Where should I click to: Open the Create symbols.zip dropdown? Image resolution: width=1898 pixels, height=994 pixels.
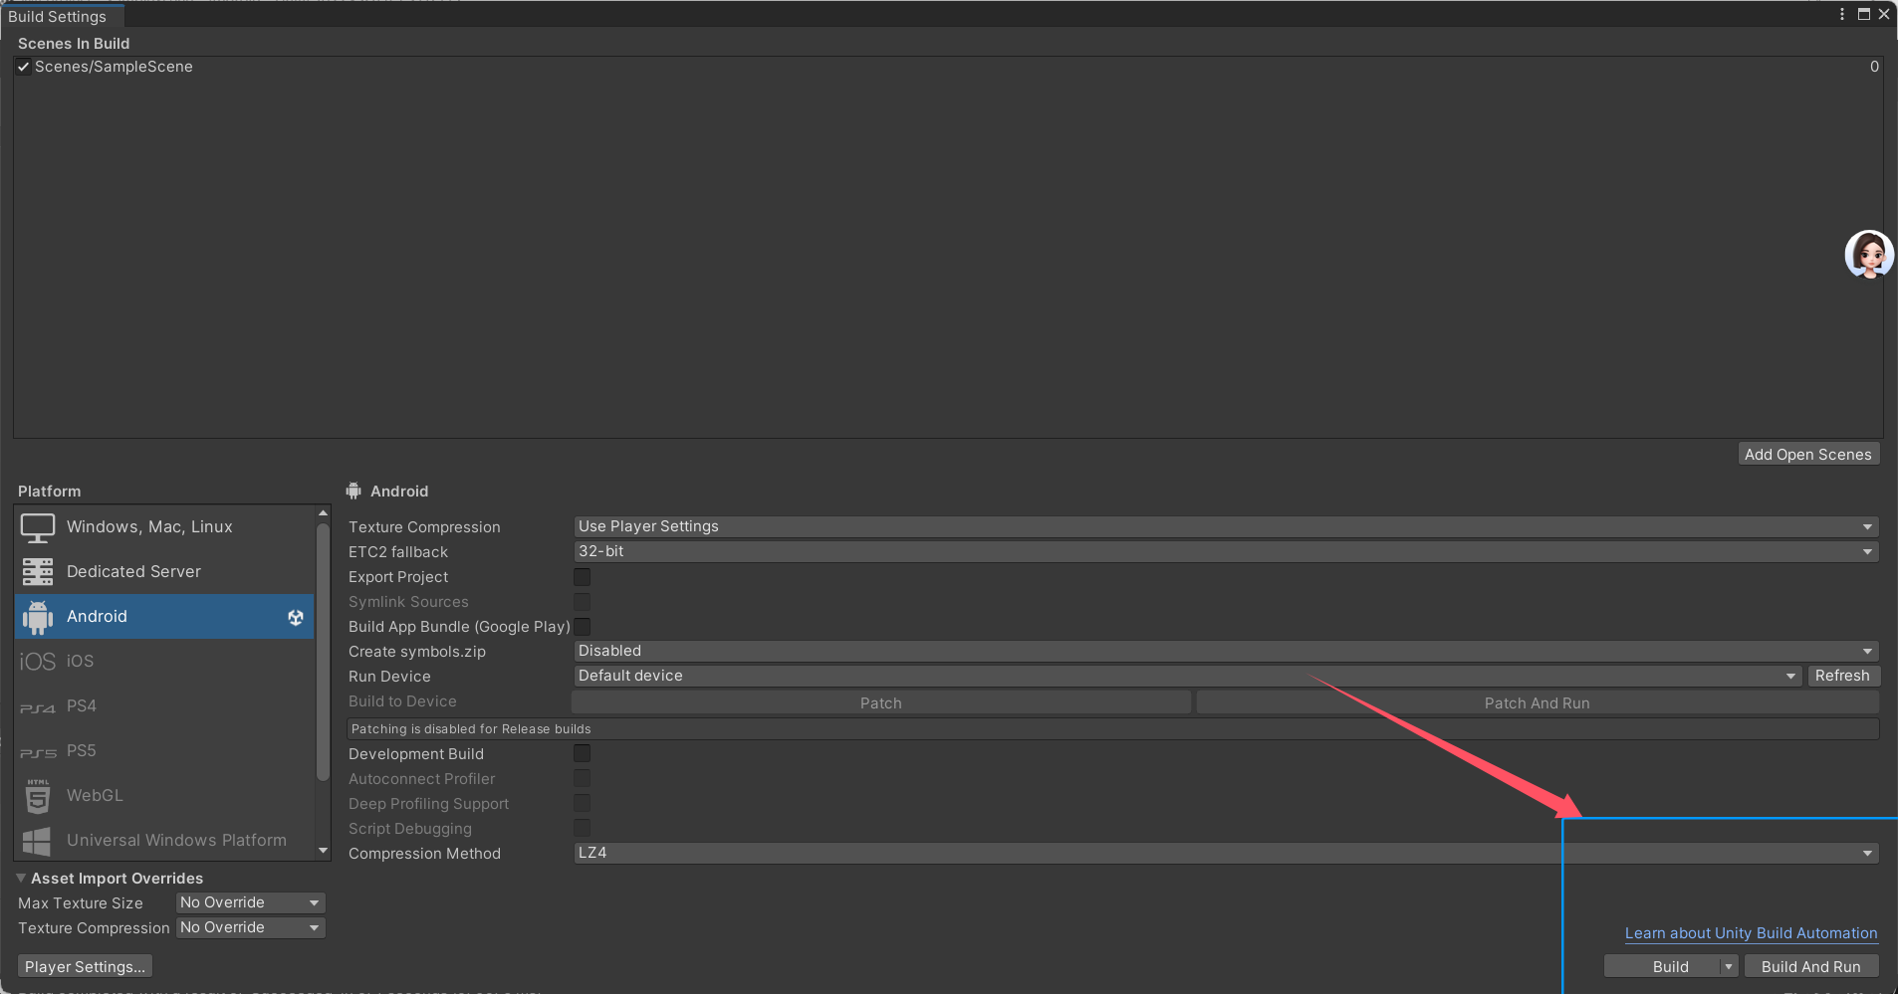1226,651
